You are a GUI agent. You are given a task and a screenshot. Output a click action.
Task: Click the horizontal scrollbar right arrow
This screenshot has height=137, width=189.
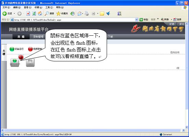pos(184,130)
